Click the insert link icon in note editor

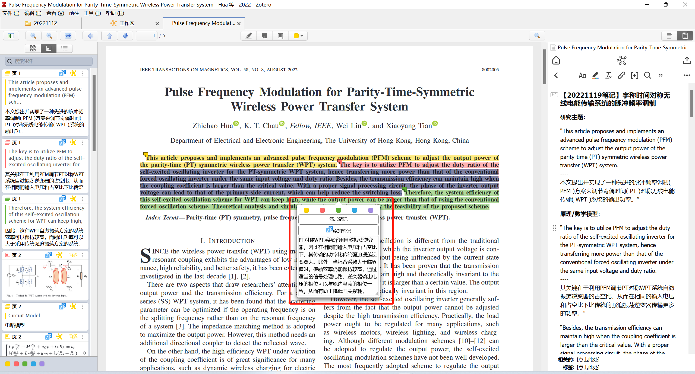(621, 75)
